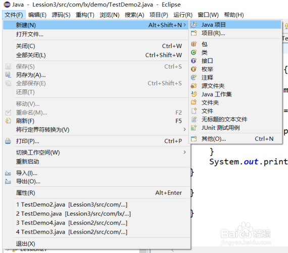Screen dimensions: 288x253
Task: Click the 源文件夹 source folder icon
Action: click(x=194, y=86)
